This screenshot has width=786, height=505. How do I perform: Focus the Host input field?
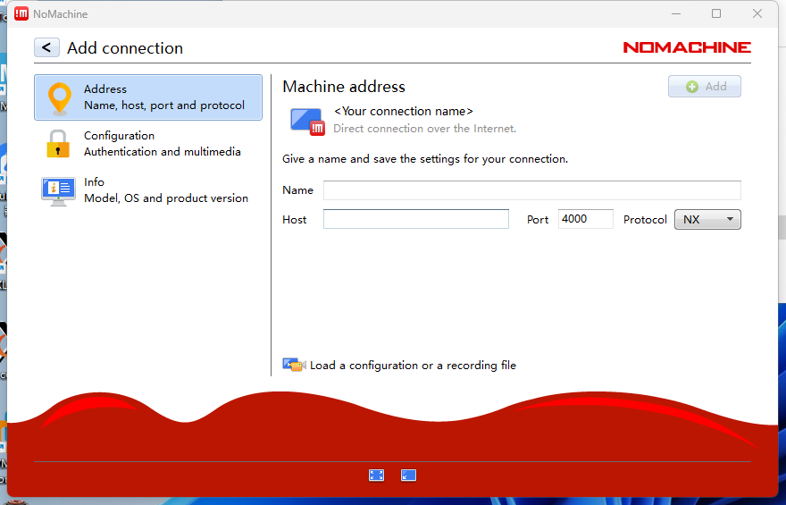[x=416, y=219]
